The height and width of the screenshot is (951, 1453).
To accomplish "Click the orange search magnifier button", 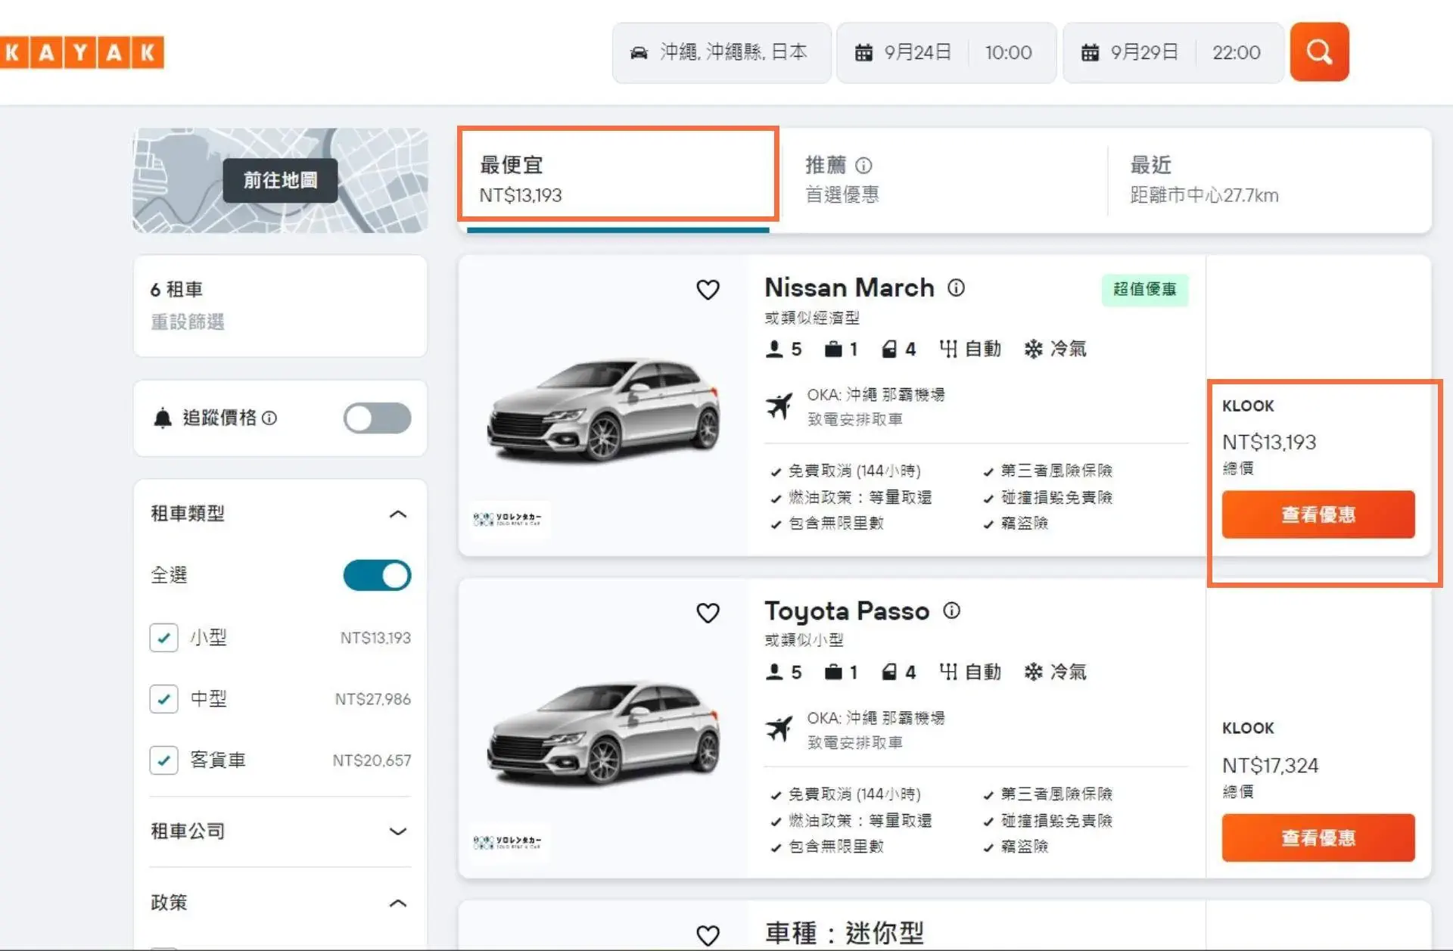I will [1319, 51].
